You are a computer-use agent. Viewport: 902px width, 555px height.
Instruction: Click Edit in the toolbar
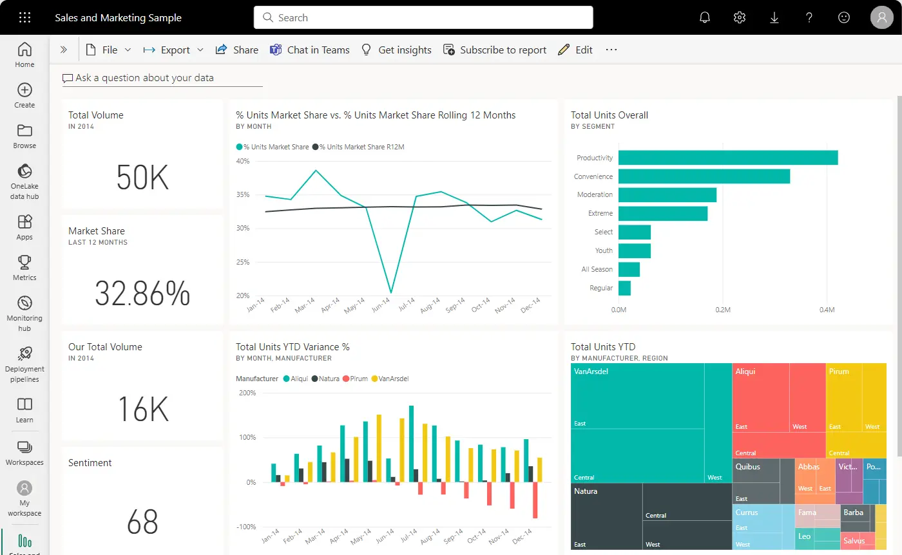pyautogui.click(x=575, y=50)
